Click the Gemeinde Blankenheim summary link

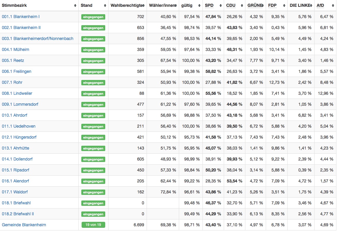[x=24, y=225]
